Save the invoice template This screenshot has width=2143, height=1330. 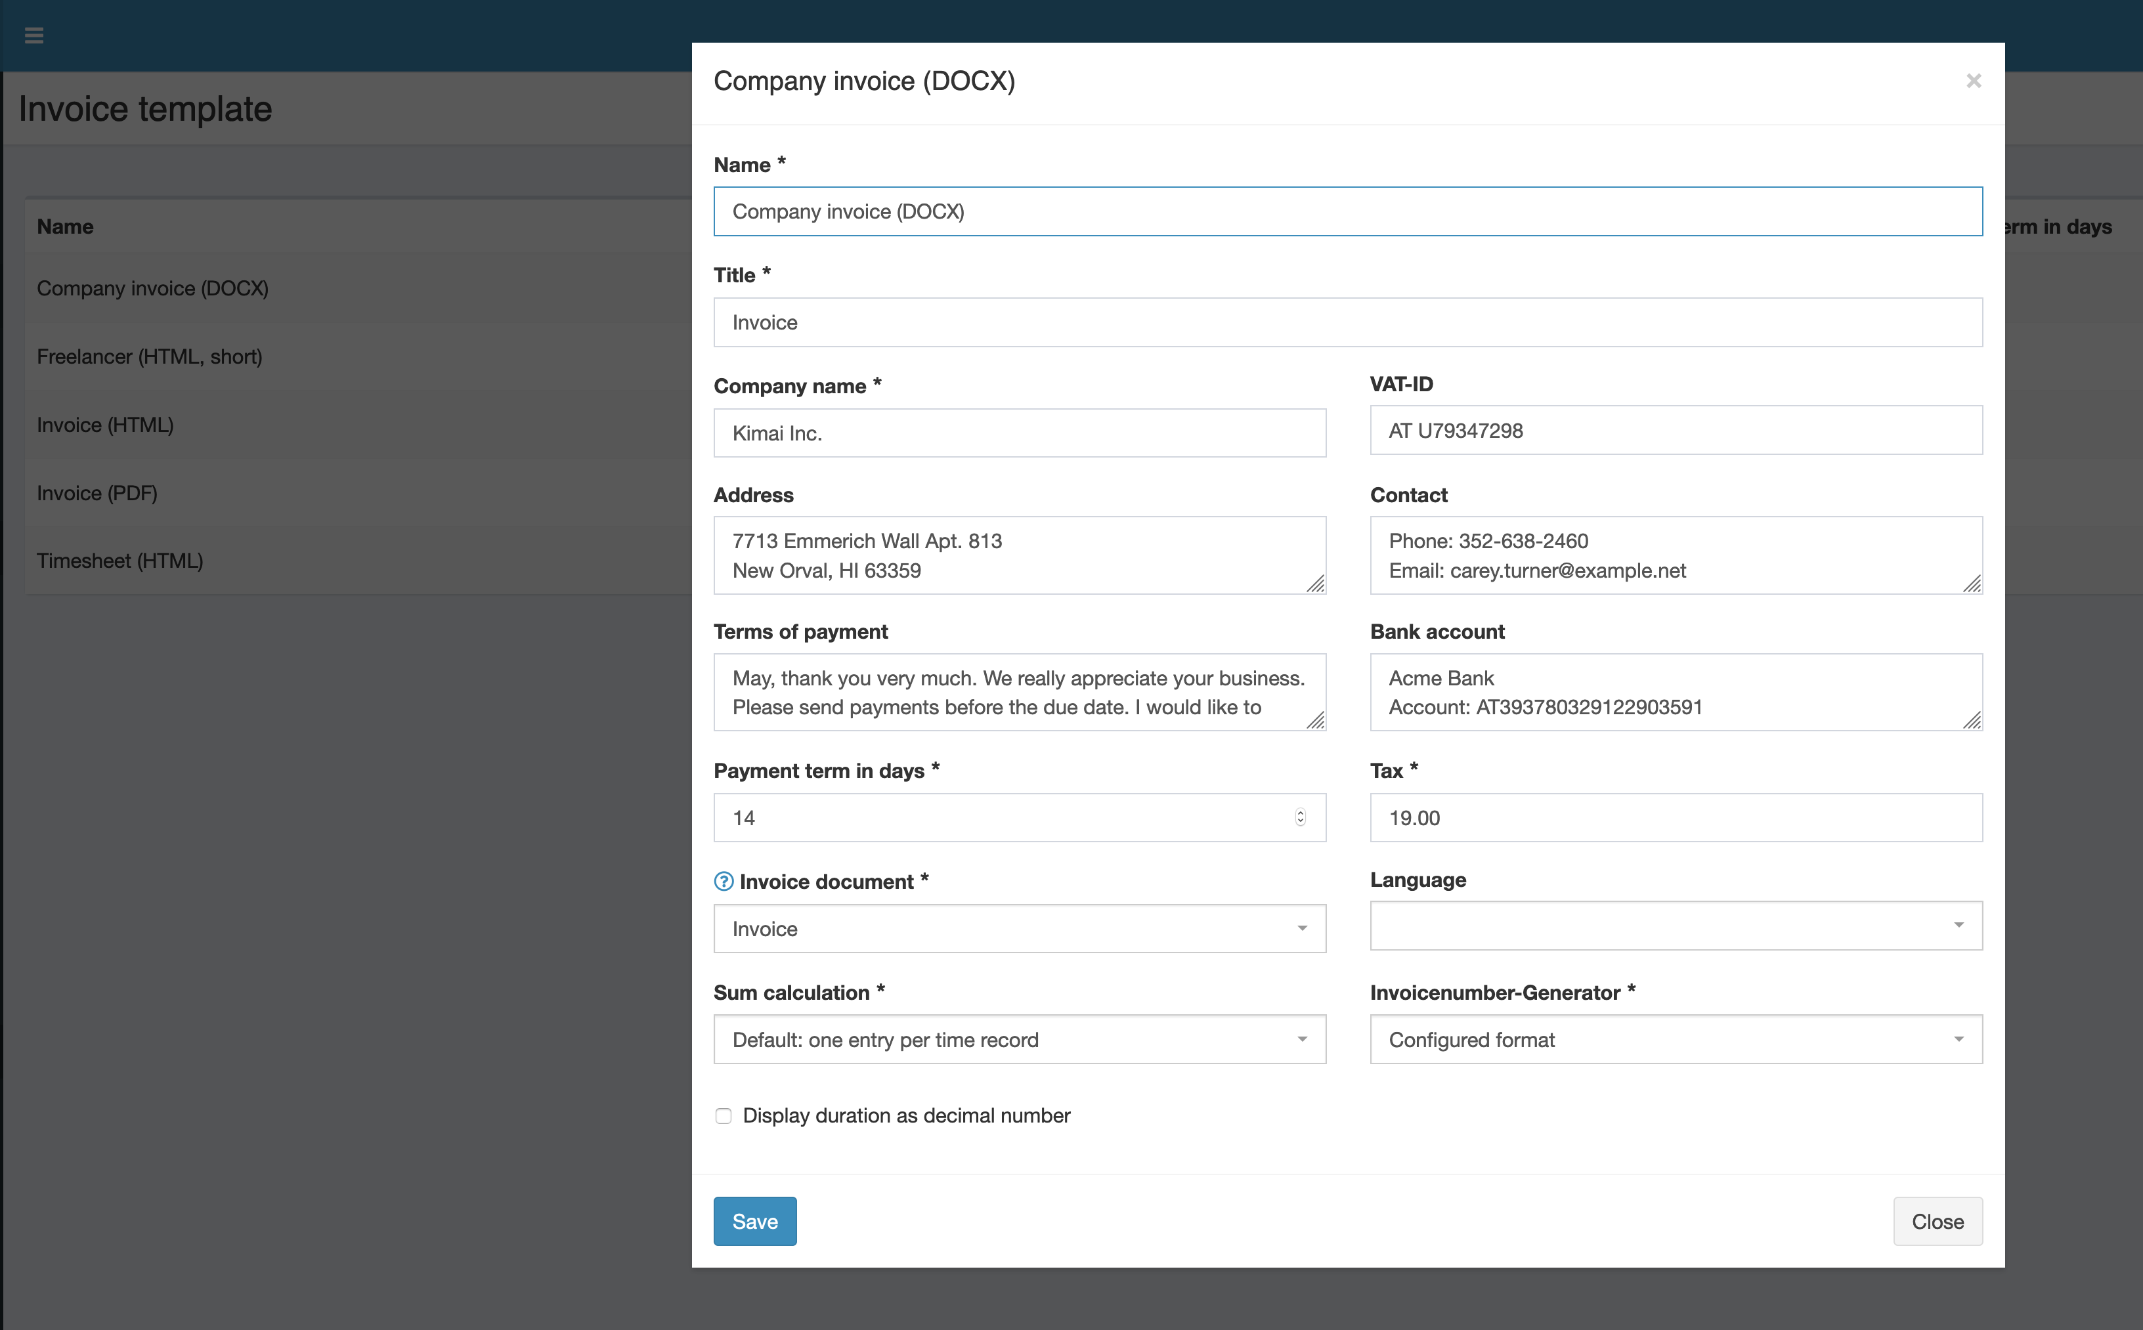755,1221
